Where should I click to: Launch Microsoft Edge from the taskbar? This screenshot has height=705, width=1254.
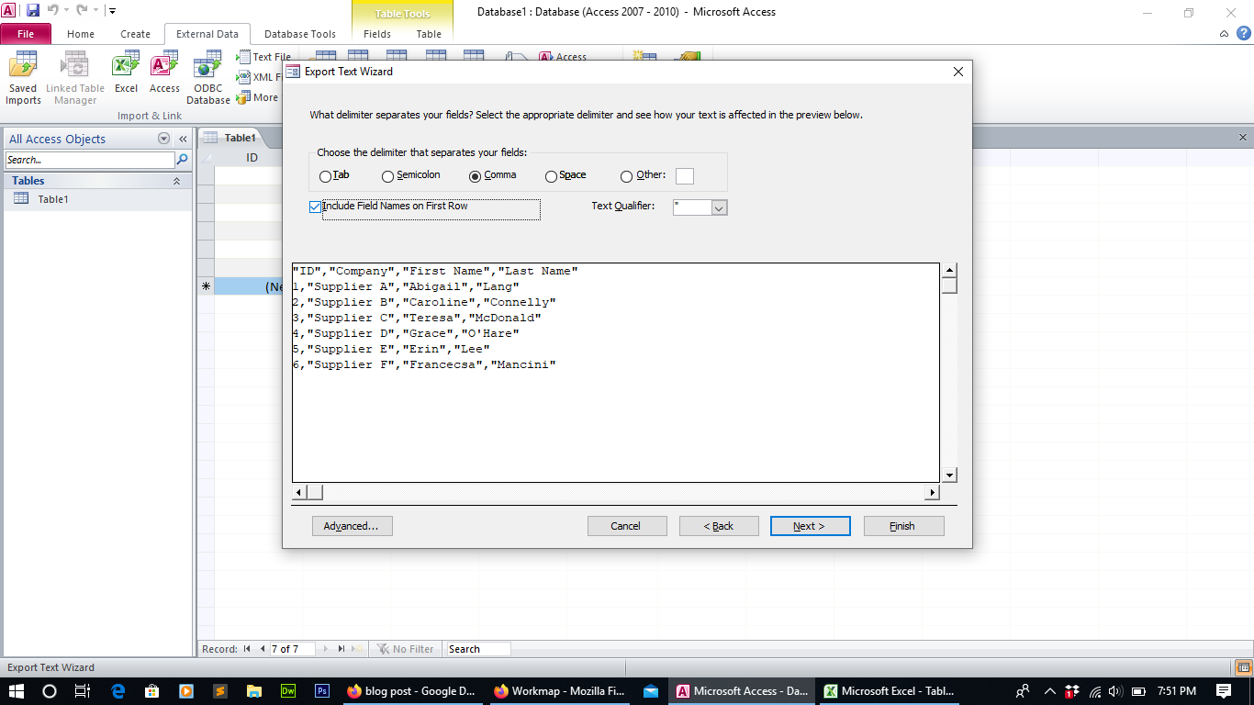(118, 690)
